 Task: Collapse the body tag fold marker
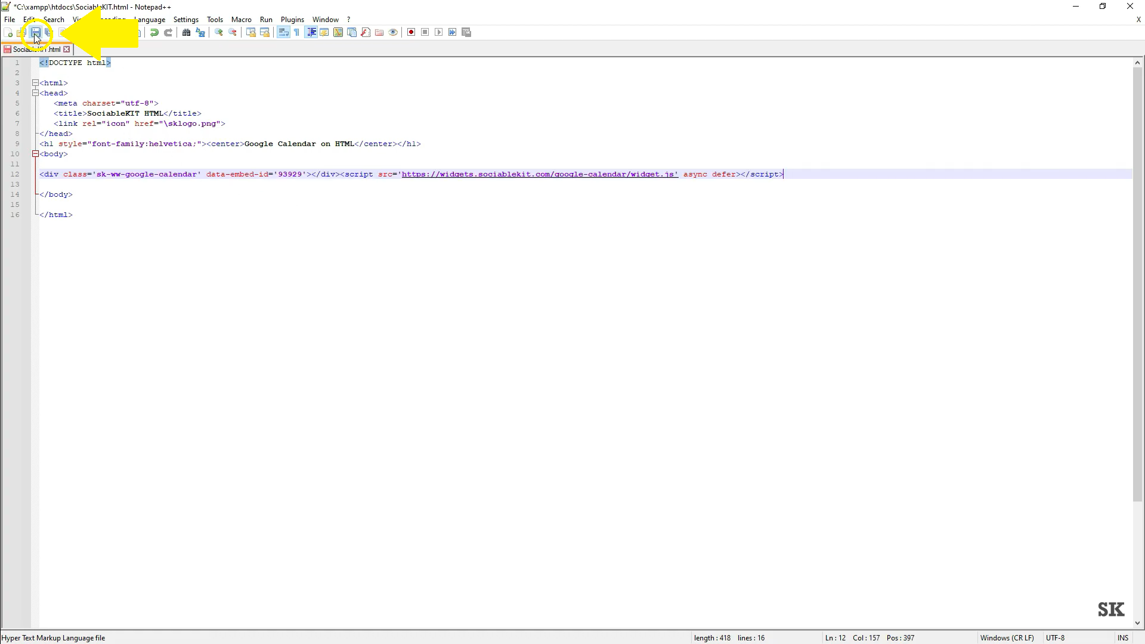[x=35, y=154]
